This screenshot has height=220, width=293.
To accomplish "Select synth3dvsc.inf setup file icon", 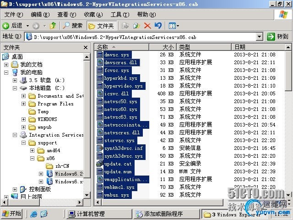I will click(x=100, y=148).
